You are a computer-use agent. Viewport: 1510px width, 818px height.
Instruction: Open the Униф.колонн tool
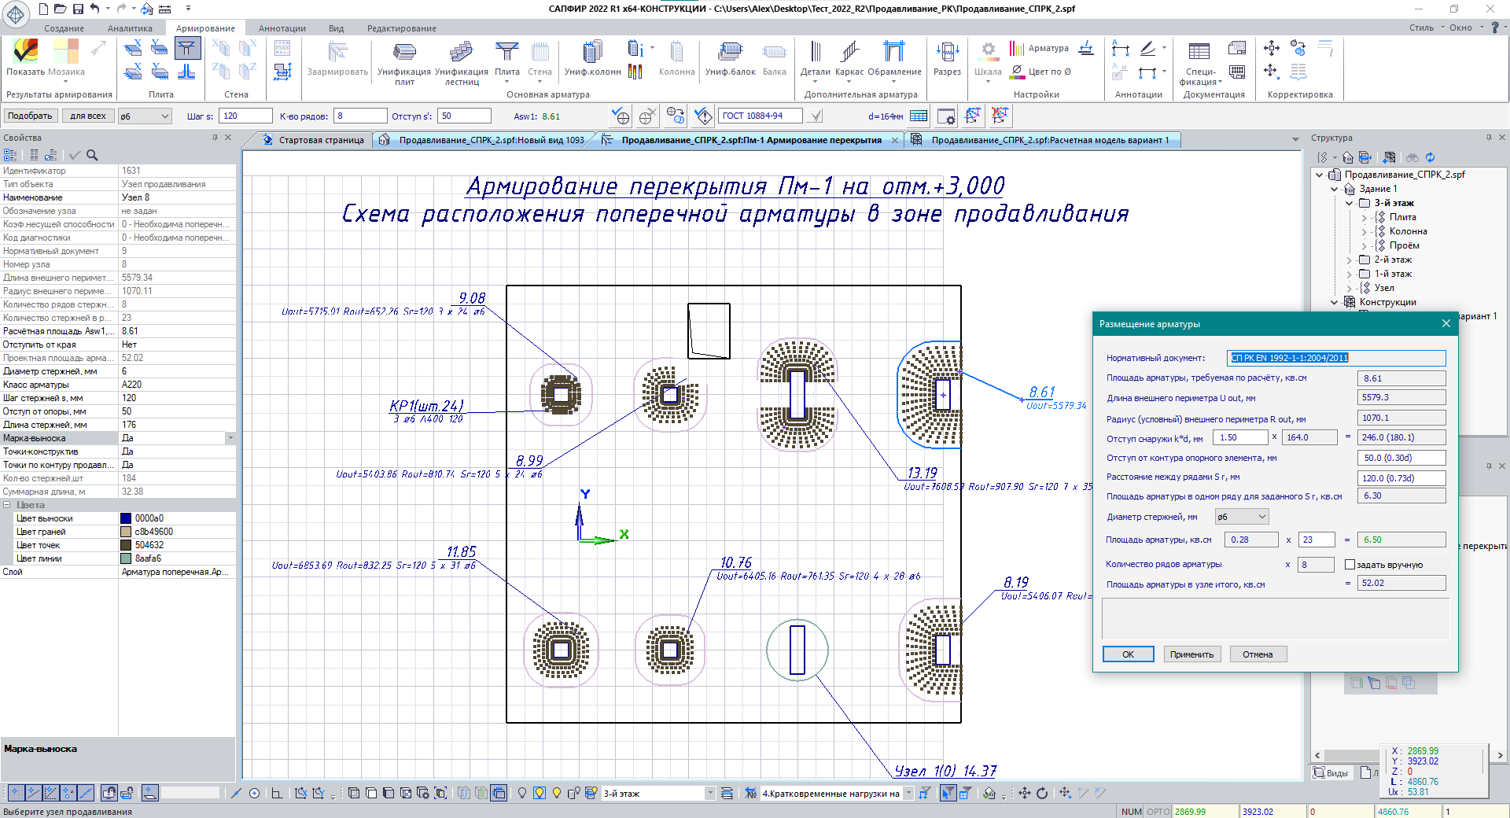pyautogui.click(x=592, y=57)
